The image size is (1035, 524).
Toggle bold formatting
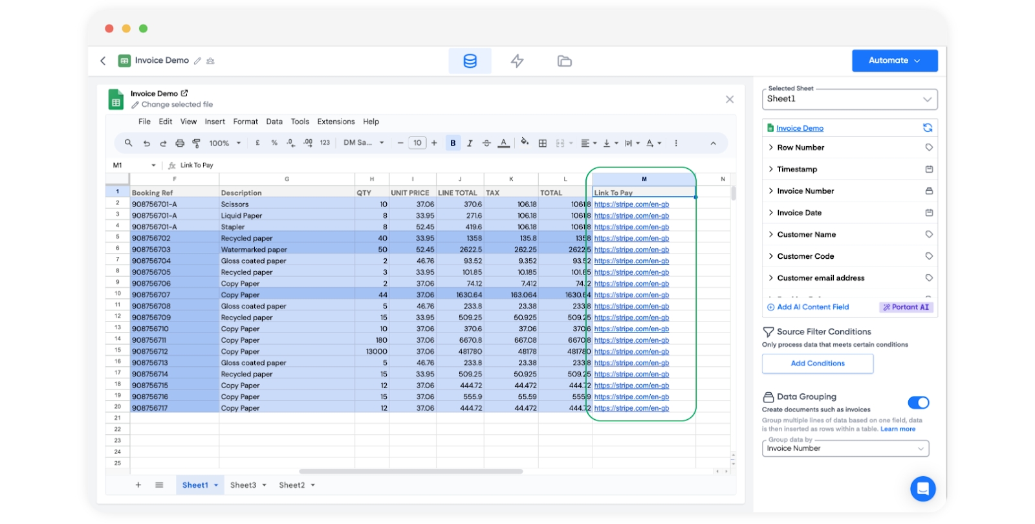pyautogui.click(x=453, y=143)
